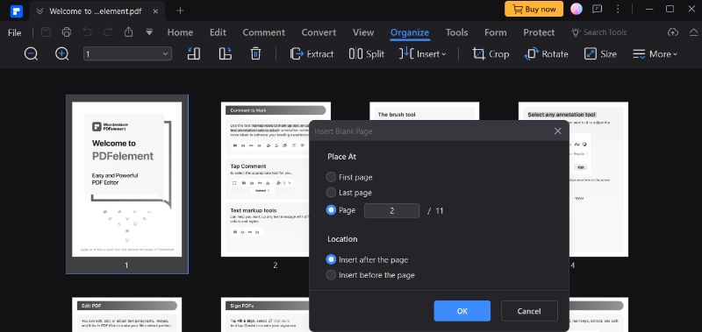Switch to the Protect tab
This screenshot has width=702, height=332.
click(x=539, y=32)
